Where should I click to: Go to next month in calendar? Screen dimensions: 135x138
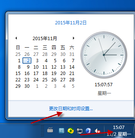[x=74, y=38]
